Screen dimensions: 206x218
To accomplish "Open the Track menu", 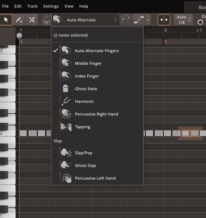I will (x=32, y=6).
